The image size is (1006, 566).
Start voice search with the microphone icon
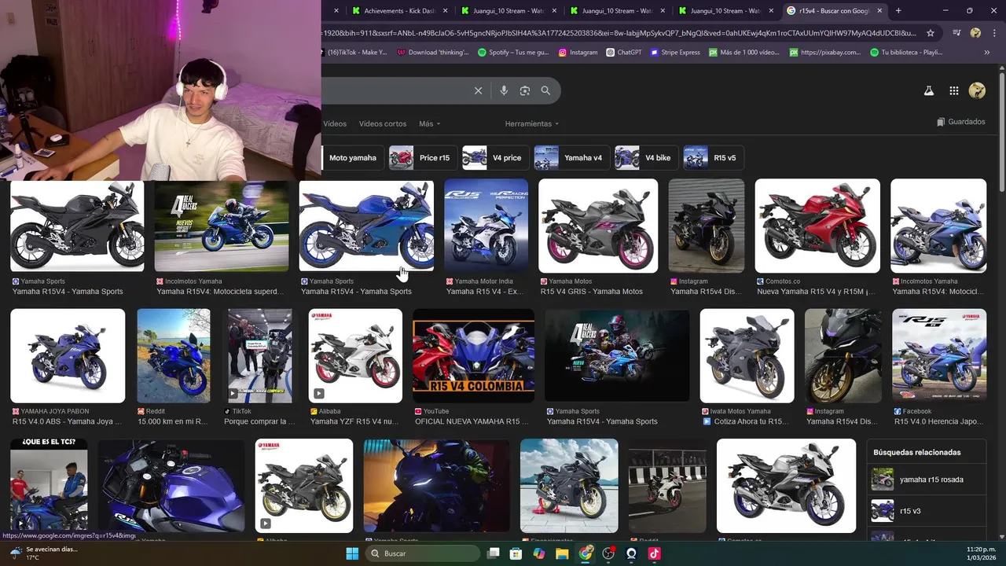504,90
